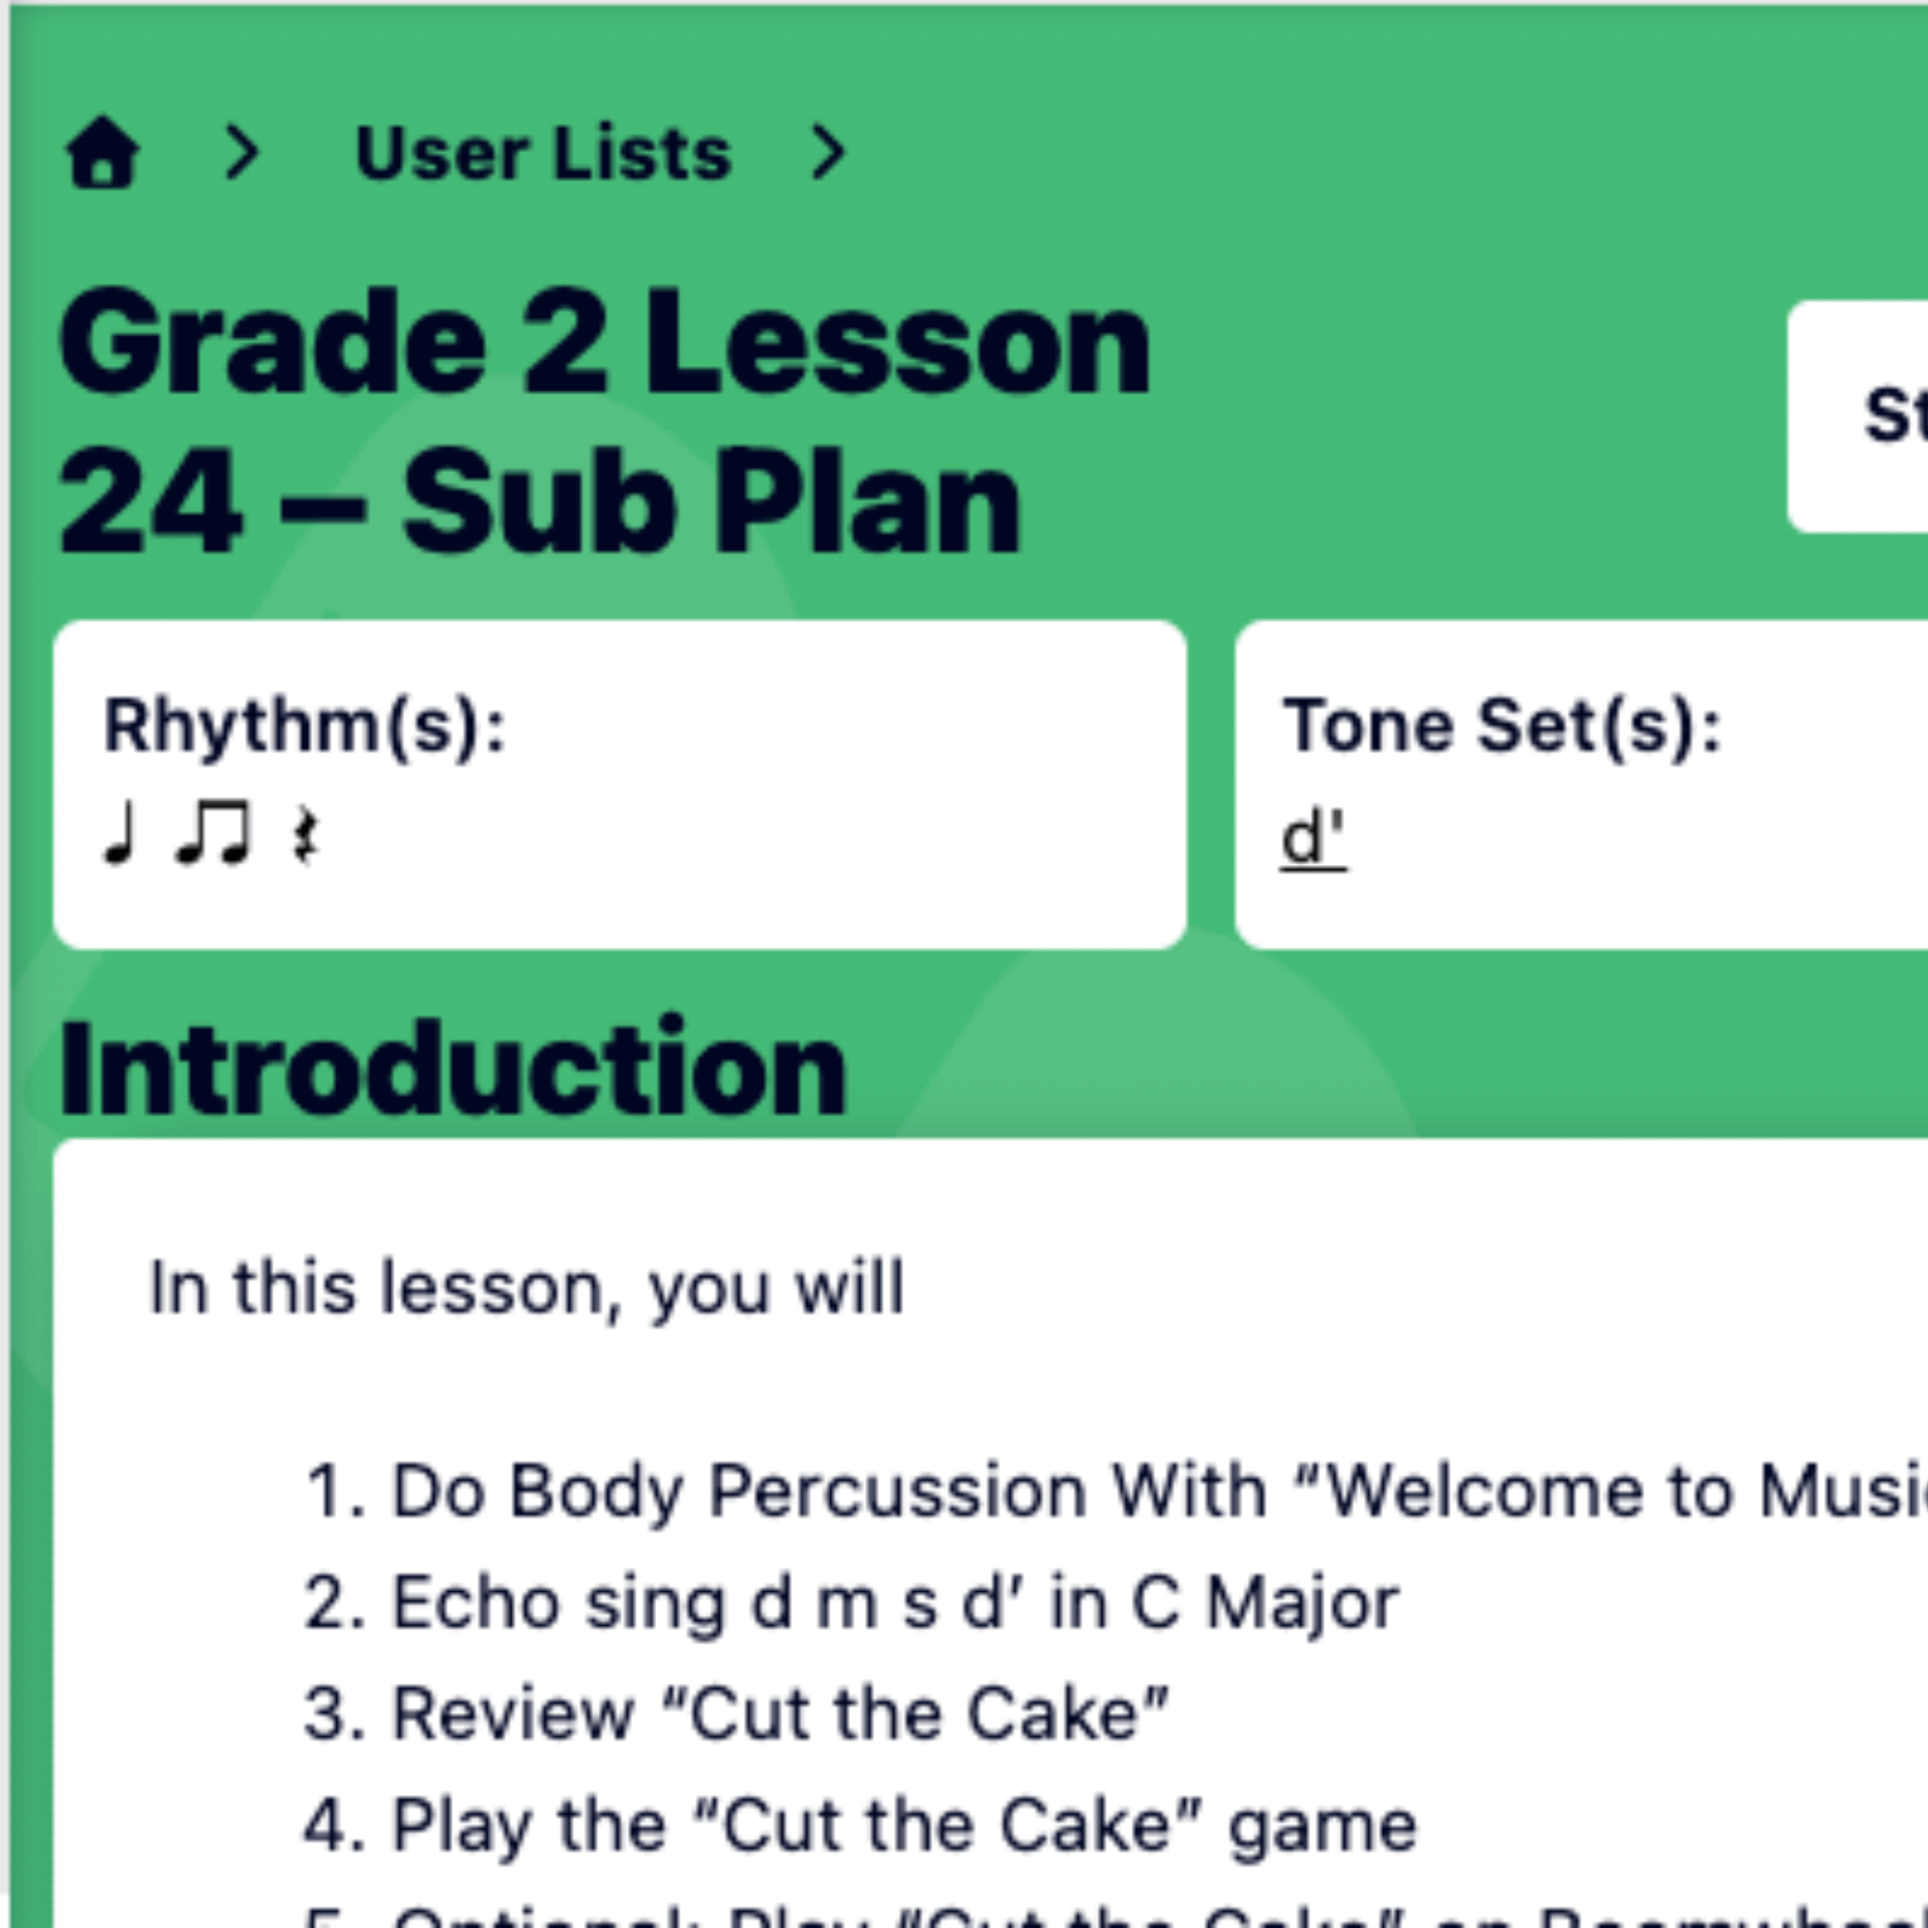Click the Review "Cut the Cake" step
The image size is (1928, 1928).
coord(736,1713)
